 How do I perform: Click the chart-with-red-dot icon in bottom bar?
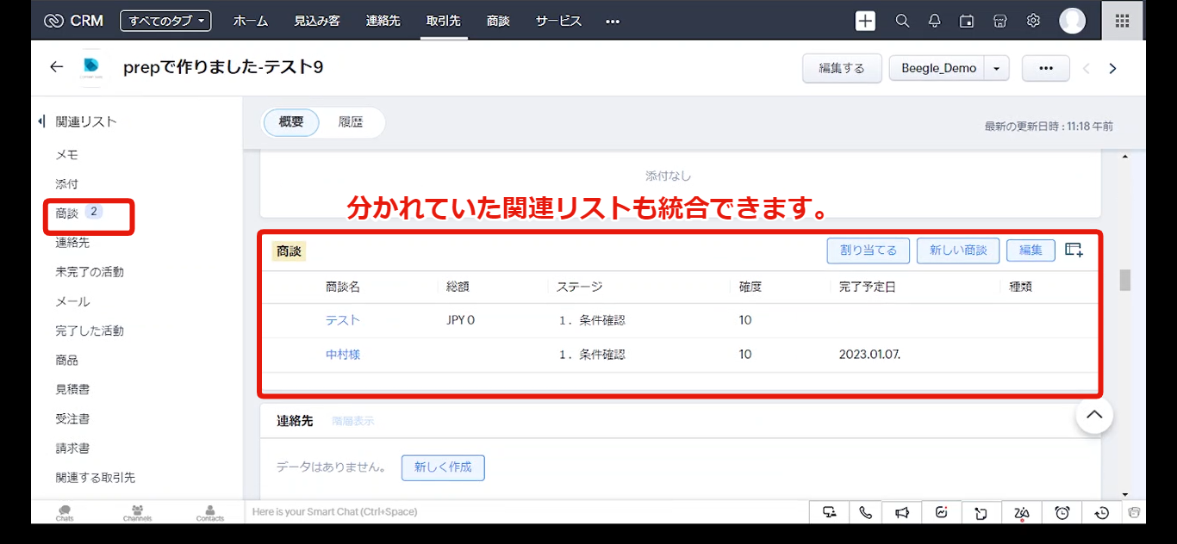(941, 512)
